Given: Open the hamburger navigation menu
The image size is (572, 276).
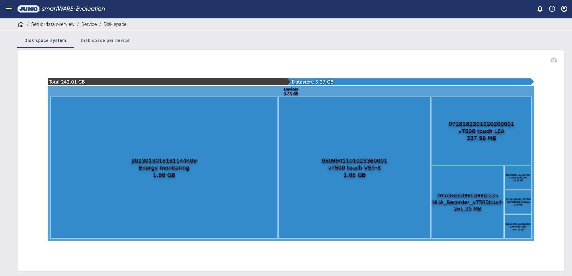Looking at the screenshot, I should [9, 9].
